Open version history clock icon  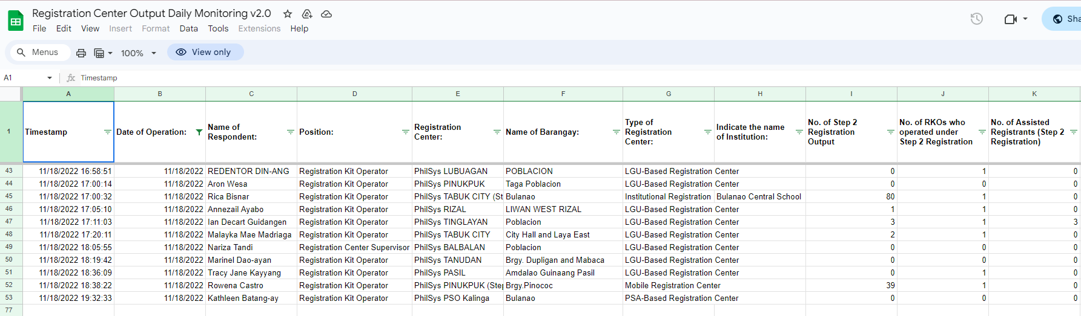976,19
